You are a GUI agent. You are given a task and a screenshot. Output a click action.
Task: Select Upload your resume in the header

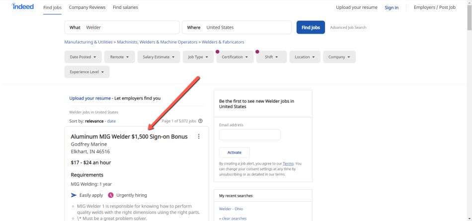tap(357, 7)
